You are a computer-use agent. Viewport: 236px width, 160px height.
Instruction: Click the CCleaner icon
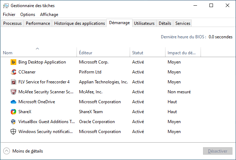point(13,72)
